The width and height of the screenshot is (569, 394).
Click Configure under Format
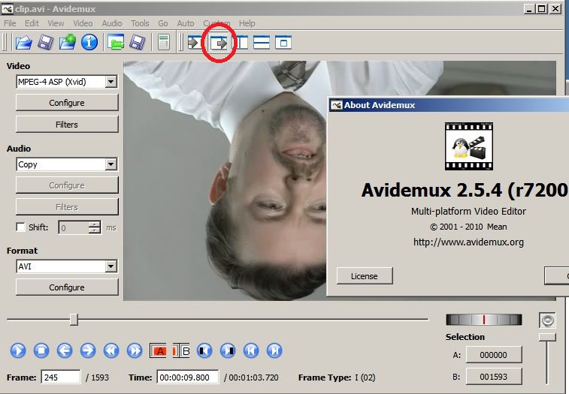tap(67, 287)
